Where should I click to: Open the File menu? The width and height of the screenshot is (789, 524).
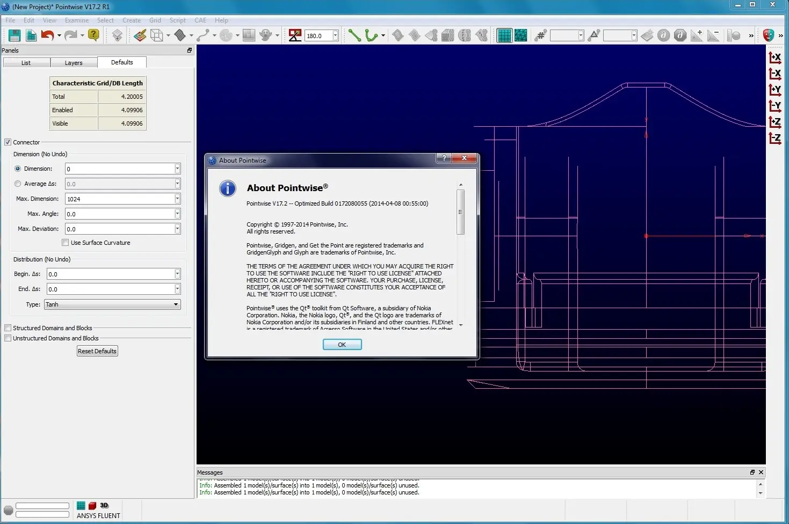pos(10,20)
